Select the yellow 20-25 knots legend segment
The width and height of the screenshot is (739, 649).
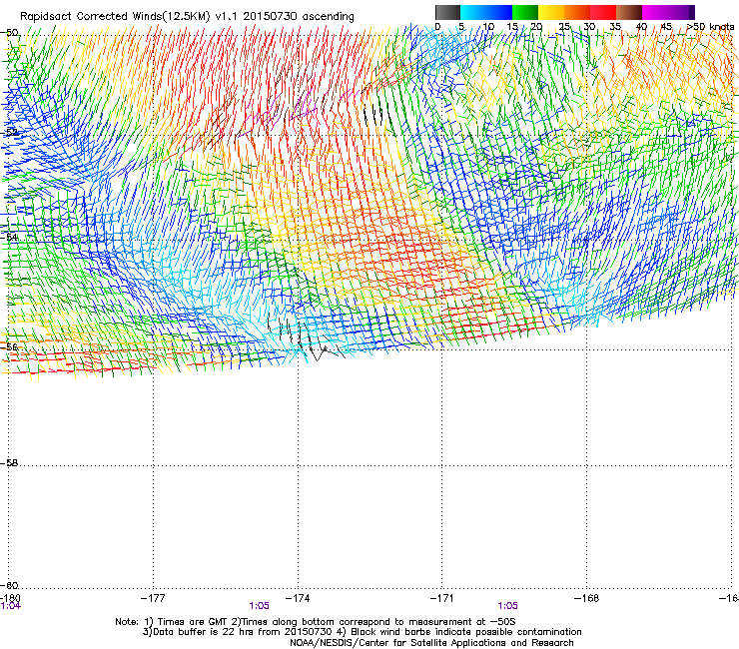[551, 12]
